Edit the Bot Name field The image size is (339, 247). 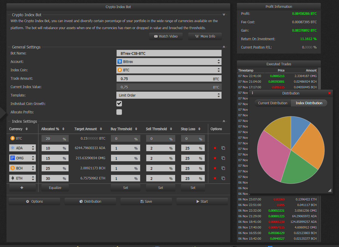coord(169,53)
